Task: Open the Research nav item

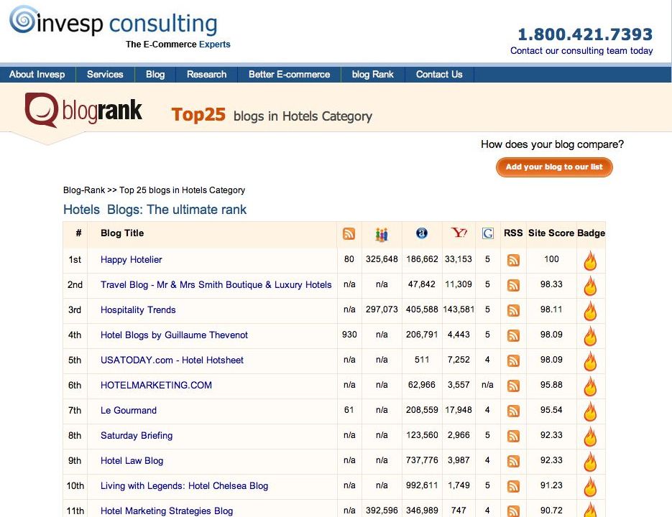Action: tap(206, 75)
